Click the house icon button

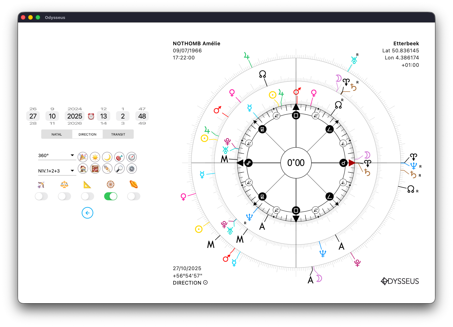[83, 168]
